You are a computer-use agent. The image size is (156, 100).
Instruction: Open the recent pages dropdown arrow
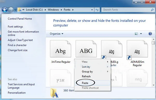click(x=15, y=10)
